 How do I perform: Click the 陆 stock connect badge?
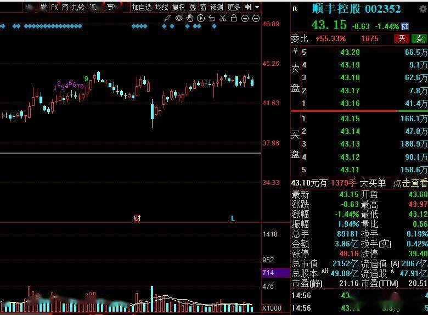click(405, 26)
